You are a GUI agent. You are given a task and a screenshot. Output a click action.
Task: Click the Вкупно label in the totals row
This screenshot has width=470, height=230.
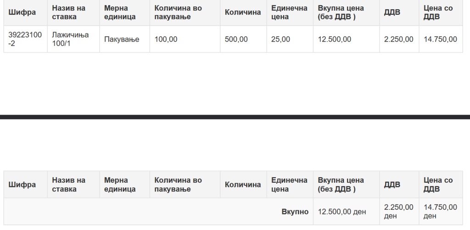tap(295, 212)
